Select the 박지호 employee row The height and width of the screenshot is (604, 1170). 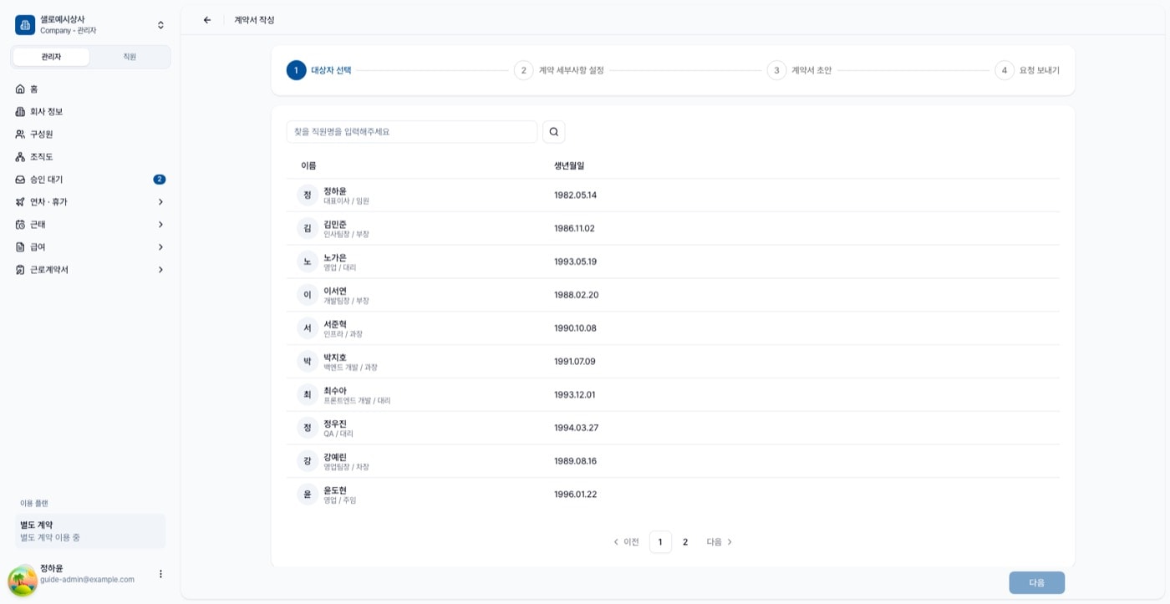click(x=673, y=362)
